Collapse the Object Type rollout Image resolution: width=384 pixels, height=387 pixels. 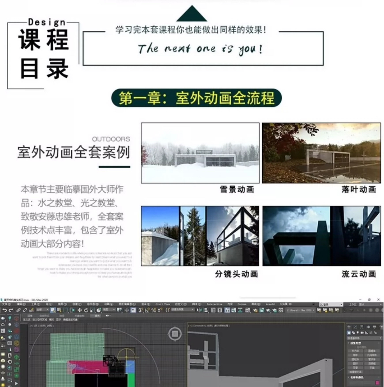[356, 343]
